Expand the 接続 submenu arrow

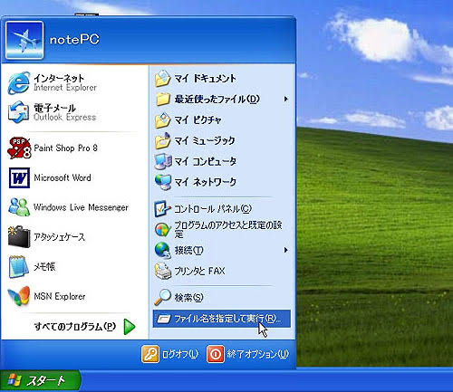tap(285, 250)
